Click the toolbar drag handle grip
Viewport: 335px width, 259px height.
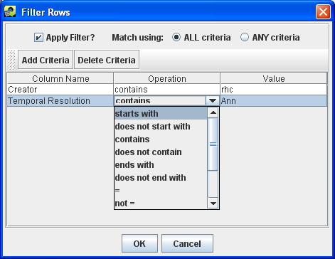click(x=12, y=60)
